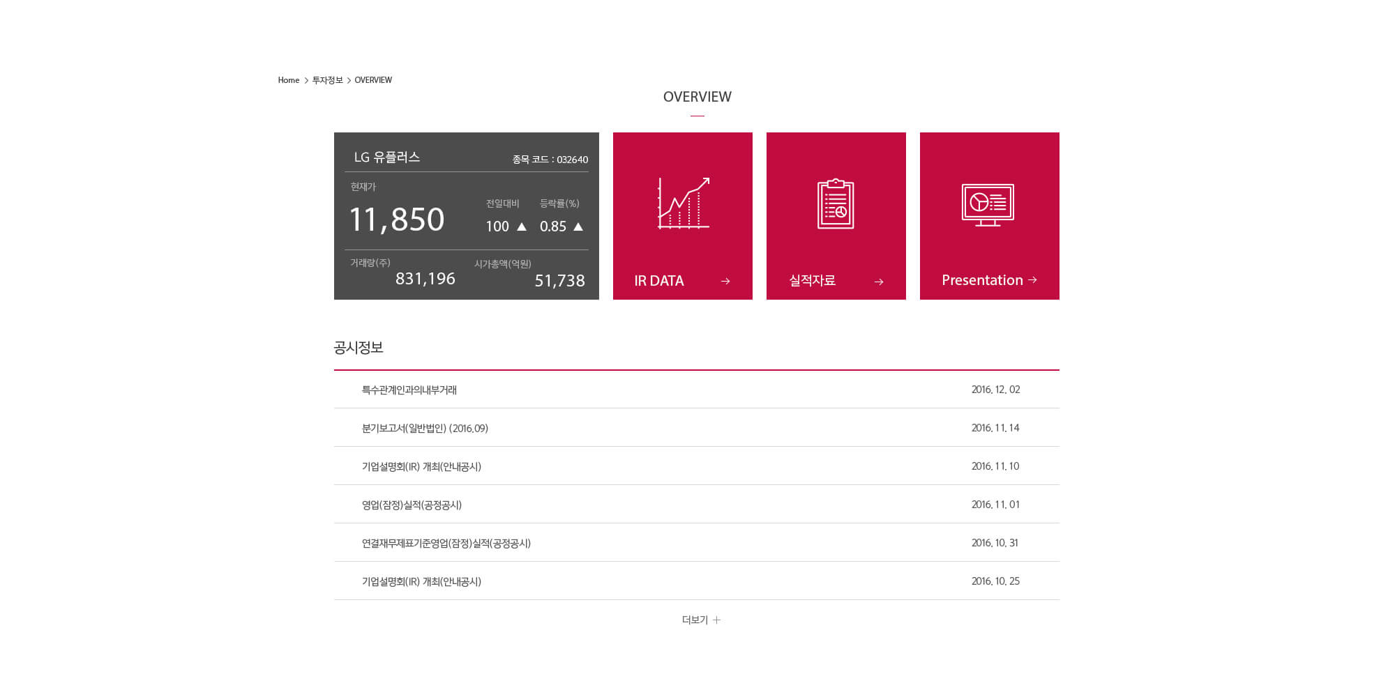The height and width of the screenshot is (683, 1395).
Task: Click the current price 11,850
Action: tap(396, 220)
